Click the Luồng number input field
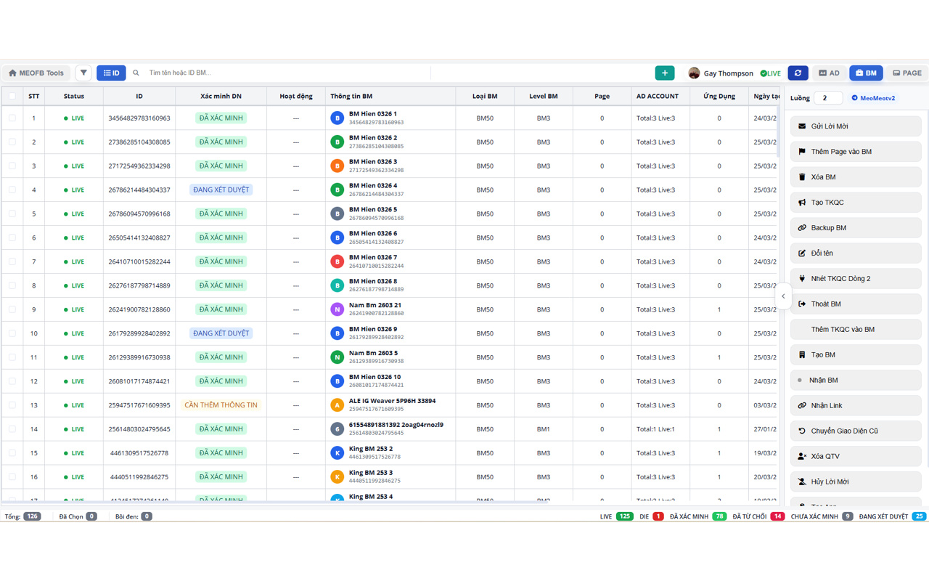The height and width of the screenshot is (581, 929). (828, 97)
